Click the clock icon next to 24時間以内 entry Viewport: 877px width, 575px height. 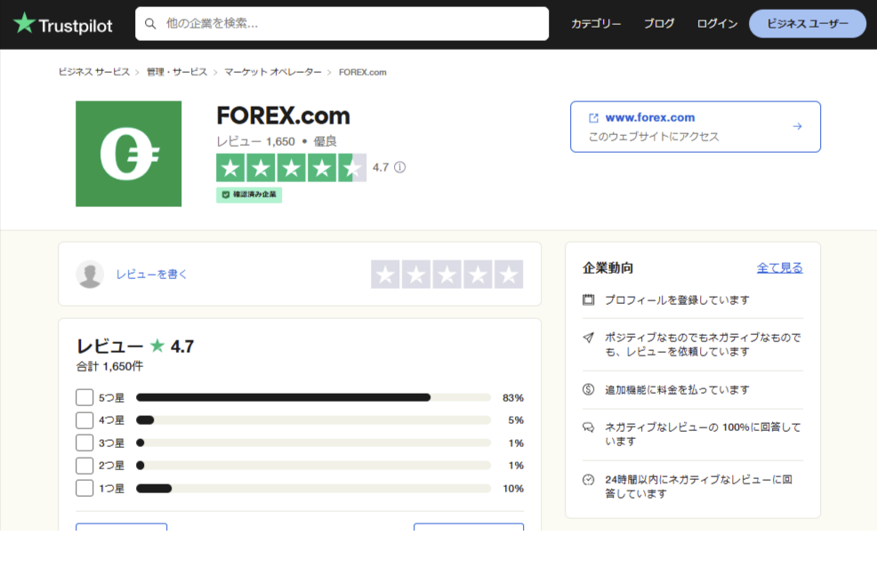click(588, 477)
